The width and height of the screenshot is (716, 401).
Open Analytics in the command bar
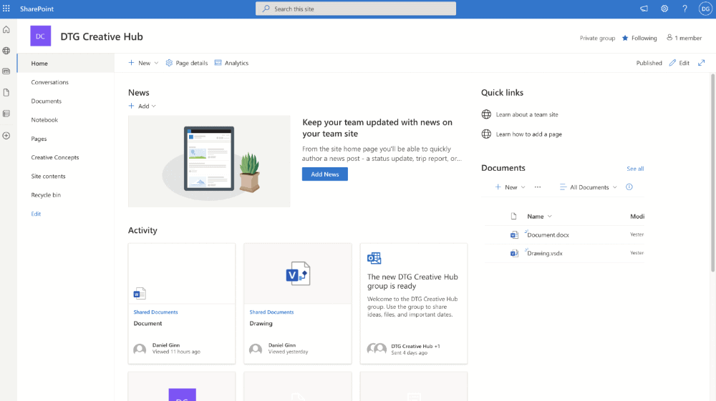(231, 63)
